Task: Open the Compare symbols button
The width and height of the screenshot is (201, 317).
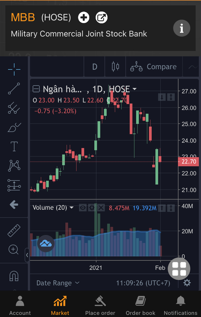Action: [154, 67]
